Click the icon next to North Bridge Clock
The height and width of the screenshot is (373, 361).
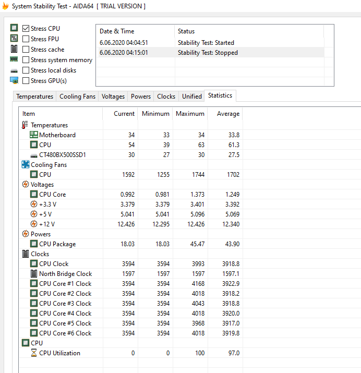(x=34, y=273)
